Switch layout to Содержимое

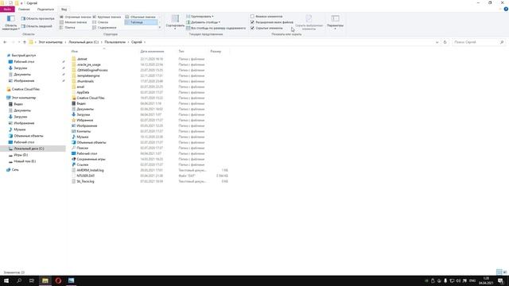pyautogui.click(x=104, y=28)
